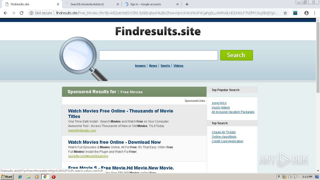Click the volume speaker tray icon
Screen dimensions: 320x180
click(290, 177)
